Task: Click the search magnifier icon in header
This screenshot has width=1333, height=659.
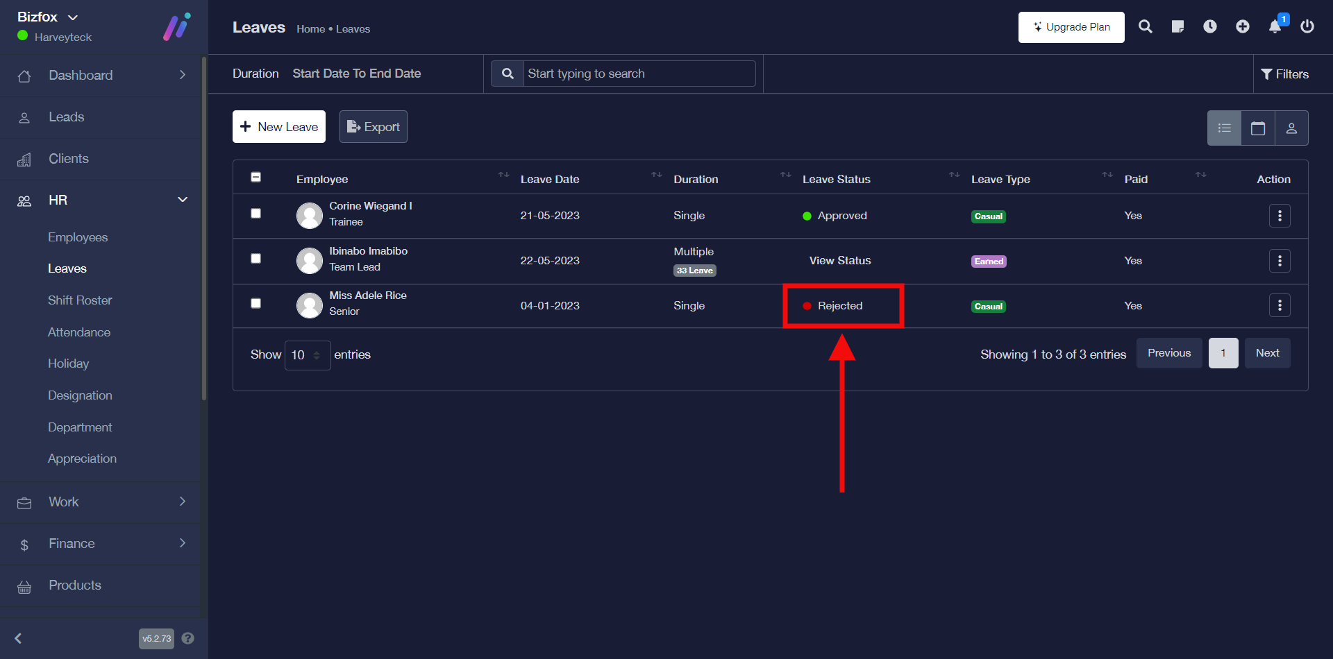Action: (1146, 27)
